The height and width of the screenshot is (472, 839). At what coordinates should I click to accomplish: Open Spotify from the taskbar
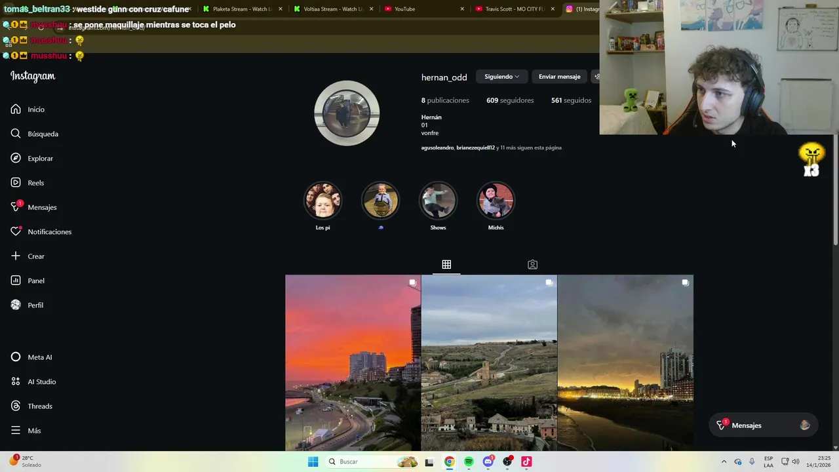[469, 462]
